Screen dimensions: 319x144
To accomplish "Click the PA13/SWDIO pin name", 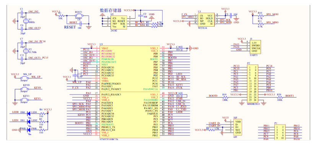I will point(151,100).
